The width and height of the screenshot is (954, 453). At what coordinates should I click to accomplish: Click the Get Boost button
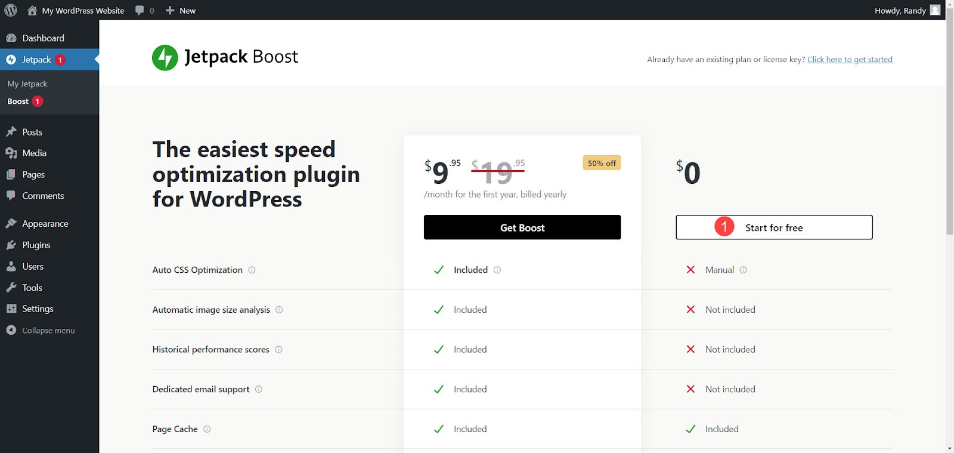pyautogui.click(x=522, y=227)
